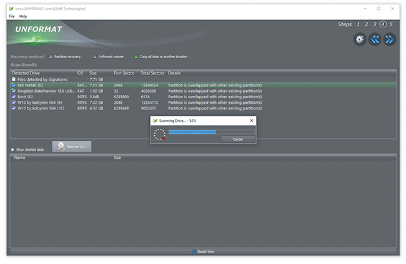Click the leaf icon in Scanning Drive dialog
This screenshot has height=264, width=406.
155,121
